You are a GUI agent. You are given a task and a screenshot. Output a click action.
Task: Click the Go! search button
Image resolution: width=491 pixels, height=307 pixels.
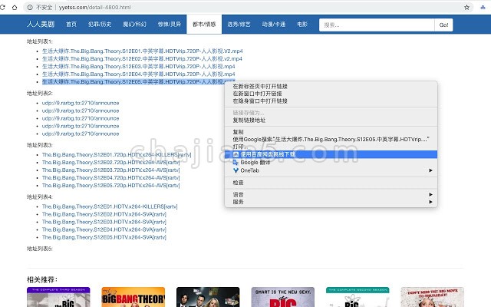[x=443, y=25]
